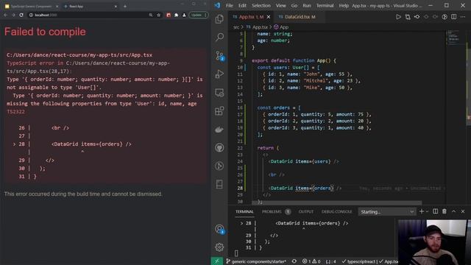Open the Source Control view

pos(219,56)
